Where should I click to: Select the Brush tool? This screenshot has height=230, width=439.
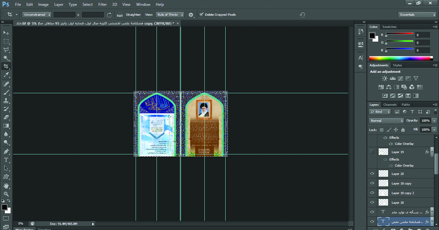6,92
